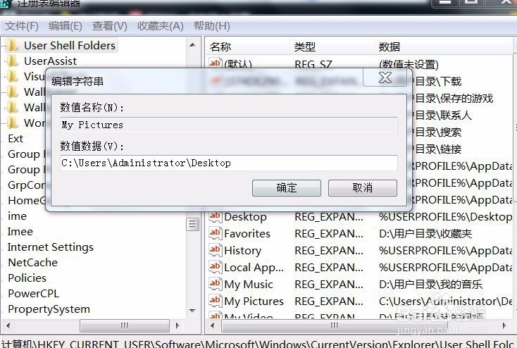Open the 编辑(E) menu
The height and width of the screenshot is (348, 517).
(x=66, y=26)
